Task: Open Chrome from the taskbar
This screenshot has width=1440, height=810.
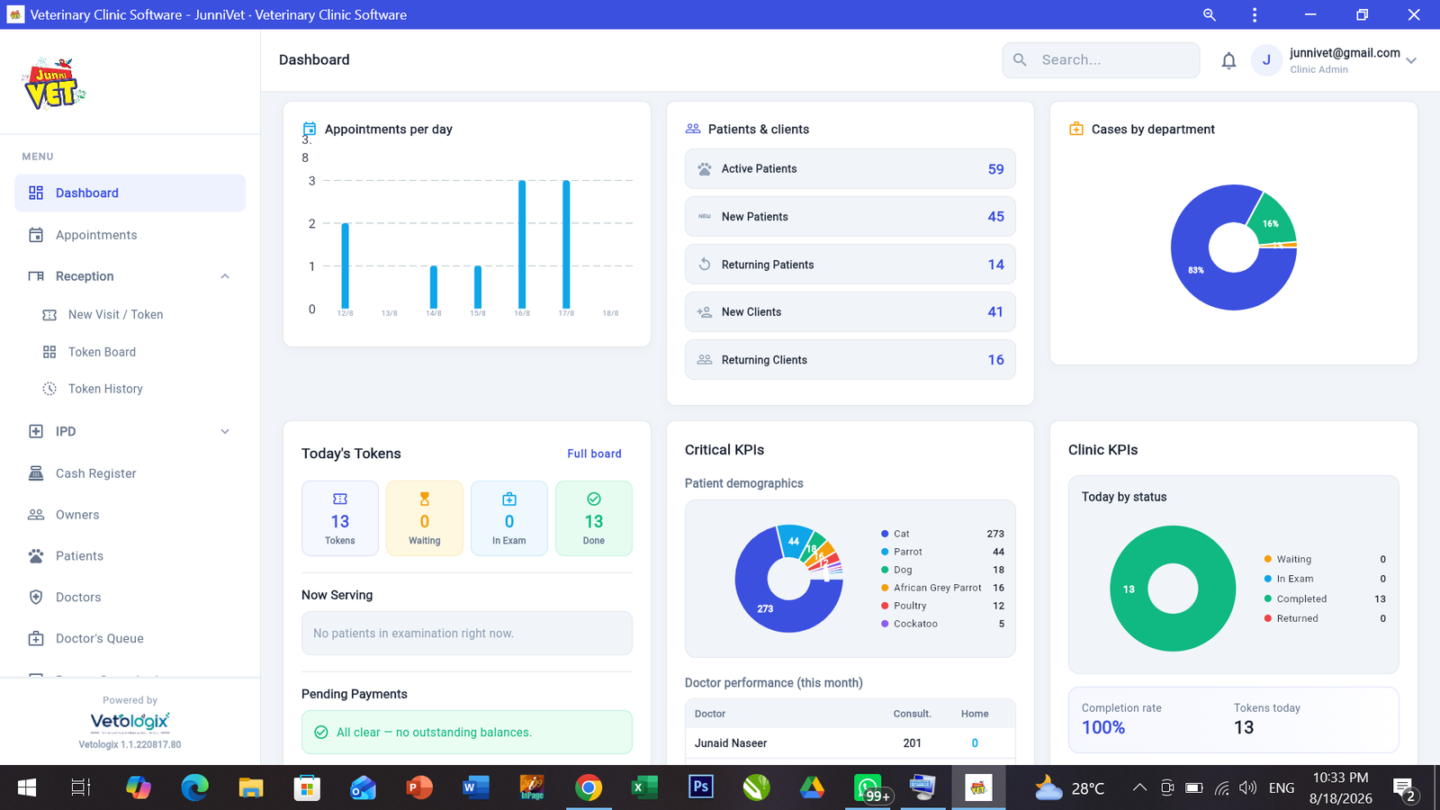Action: [x=589, y=788]
